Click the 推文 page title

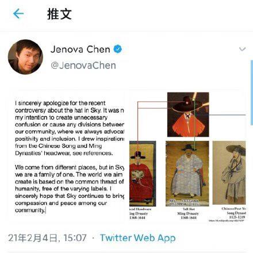(59, 14)
